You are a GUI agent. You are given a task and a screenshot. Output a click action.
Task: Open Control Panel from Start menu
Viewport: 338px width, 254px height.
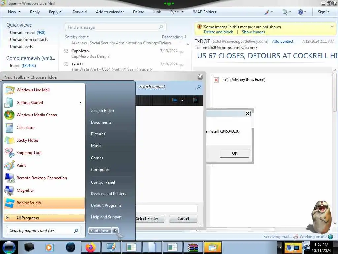pyautogui.click(x=103, y=182)
